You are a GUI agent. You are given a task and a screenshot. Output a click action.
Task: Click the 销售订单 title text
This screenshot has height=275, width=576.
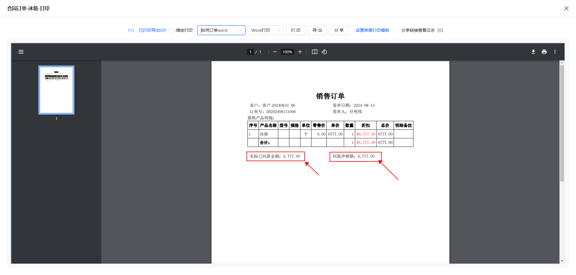(330, 96)
